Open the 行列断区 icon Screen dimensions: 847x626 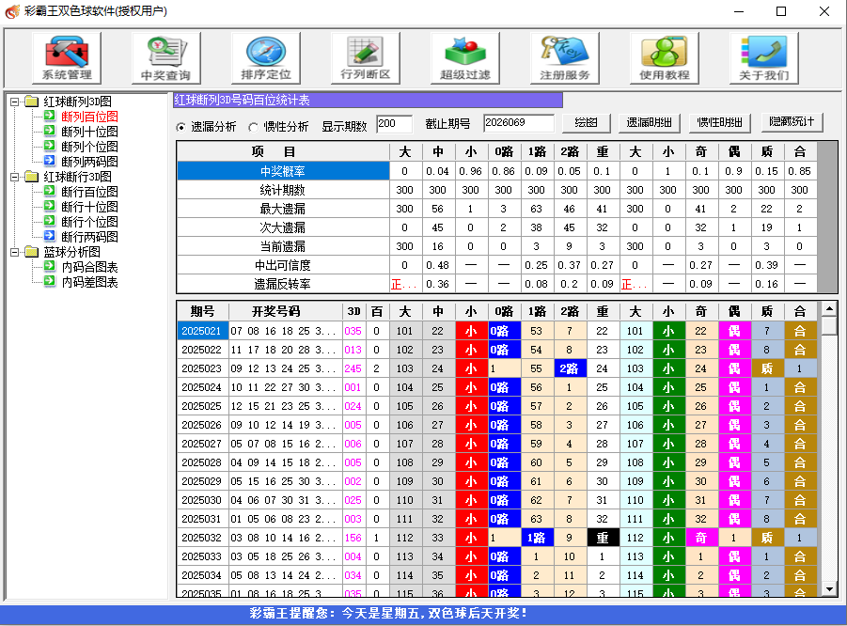(x=366, y=57)
